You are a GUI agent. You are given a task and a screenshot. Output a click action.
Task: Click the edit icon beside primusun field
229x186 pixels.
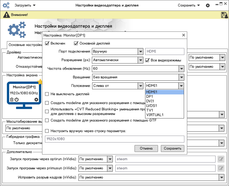(x=220, y=168)
